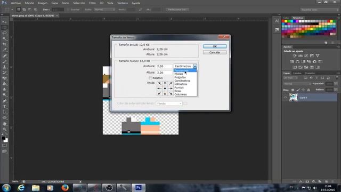Choose Picas from the unit list
The width and height of the screenshot is (341, 192).
[185, 91]
